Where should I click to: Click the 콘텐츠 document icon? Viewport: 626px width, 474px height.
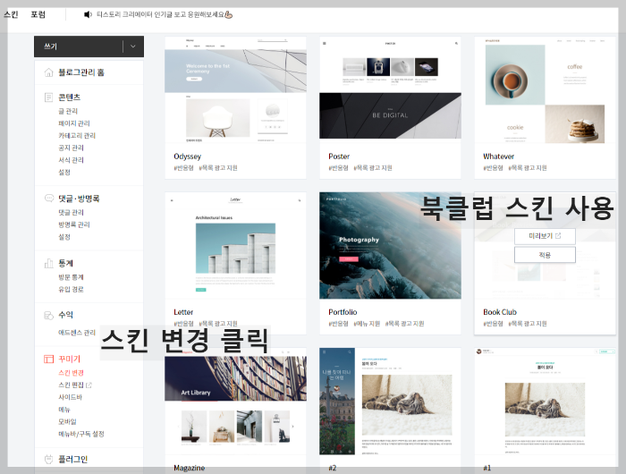(48, 97)
